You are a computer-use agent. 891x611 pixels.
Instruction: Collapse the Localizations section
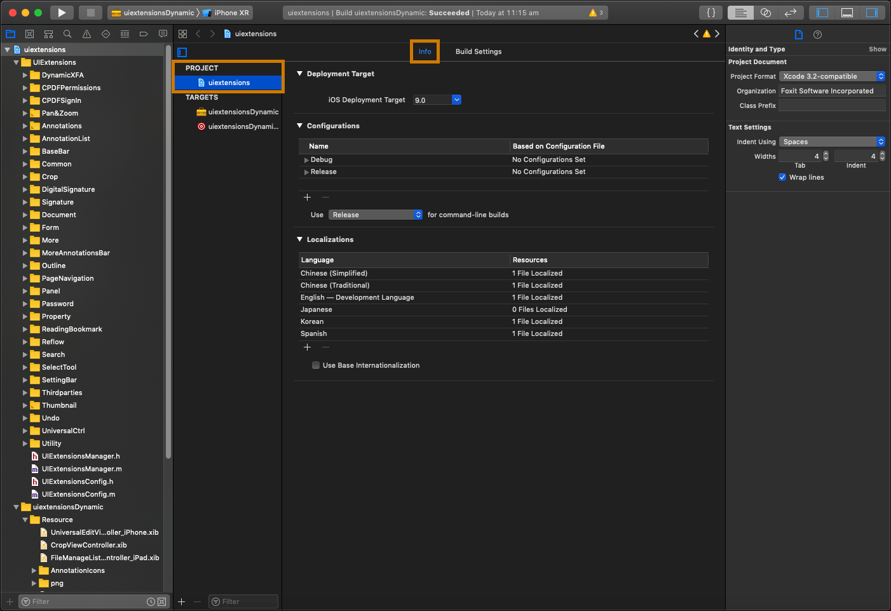coord(299,239)
